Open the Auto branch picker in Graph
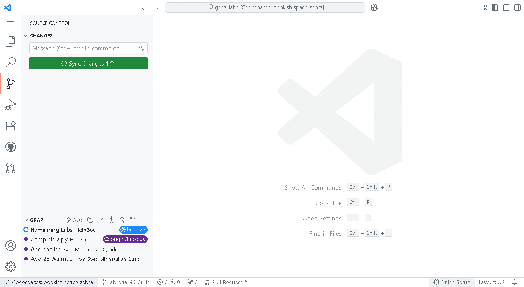524x287 pixels. pos(75,220)
